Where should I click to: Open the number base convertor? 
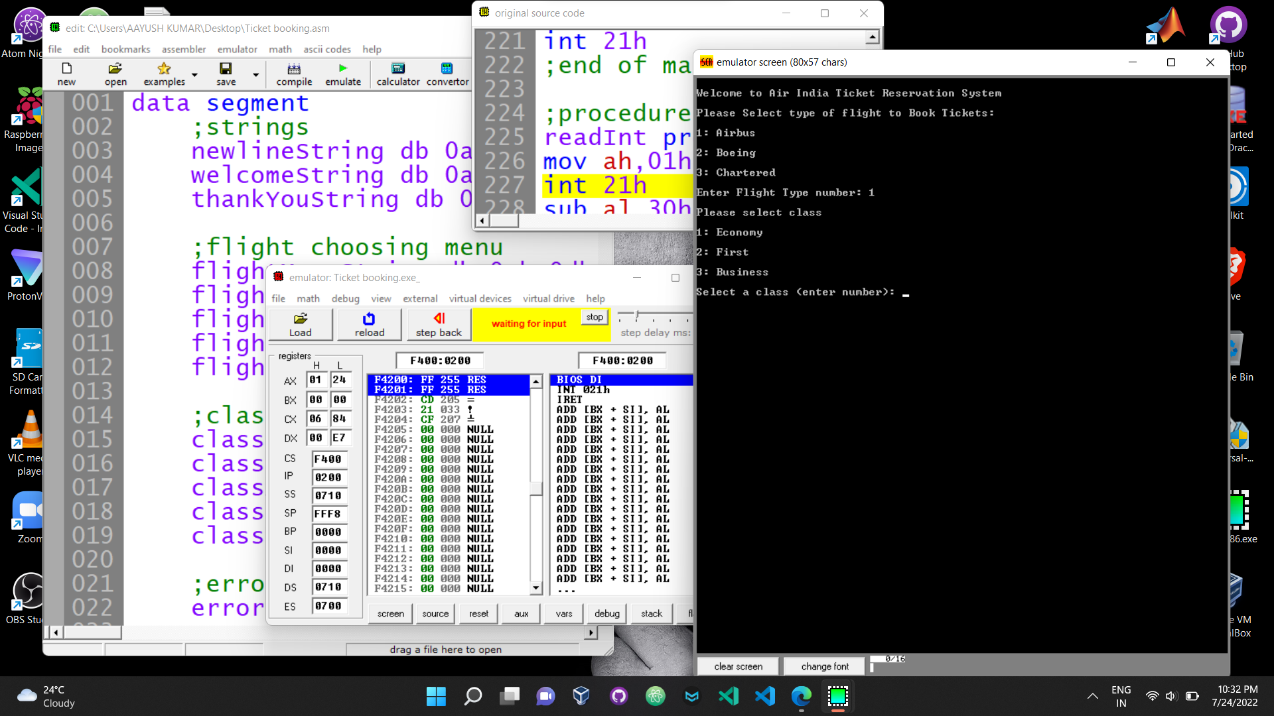click(447, 74)
